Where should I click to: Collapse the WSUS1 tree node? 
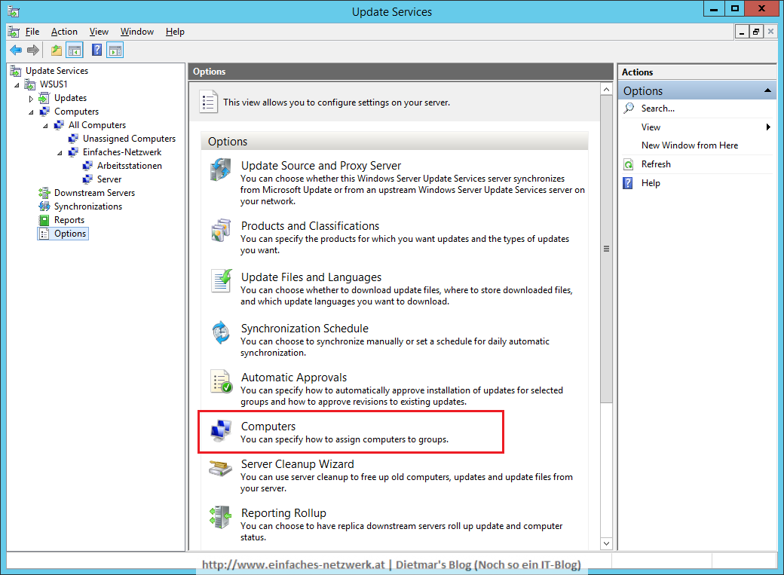[x=17, y=85]
